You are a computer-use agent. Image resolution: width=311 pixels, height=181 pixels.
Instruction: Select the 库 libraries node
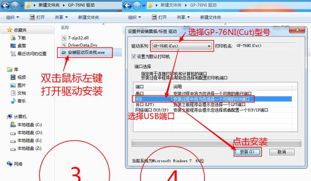[x=13, y=70]
